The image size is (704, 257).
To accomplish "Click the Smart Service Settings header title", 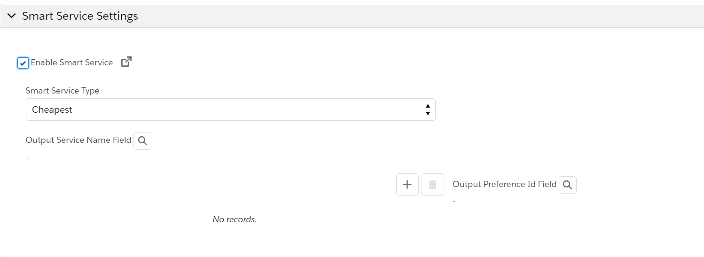I will point(80,16).
